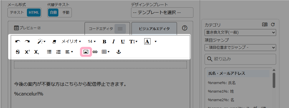289x108 pixels.
Task: Click the redo arrow icon
Action: point(27,42)
